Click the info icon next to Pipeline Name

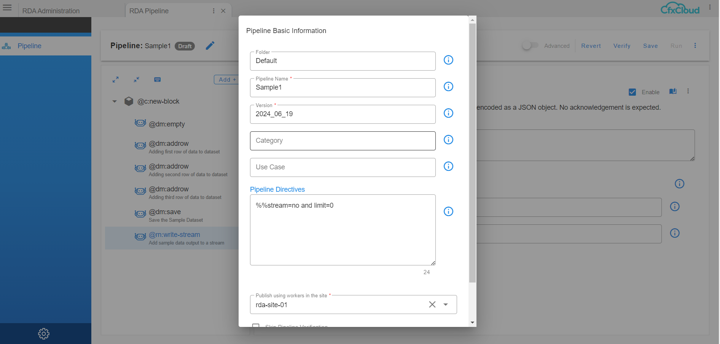(448, 87)
